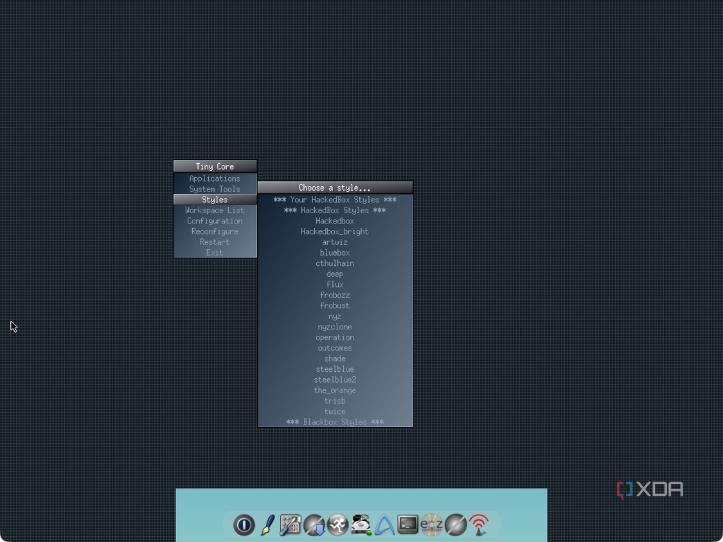
Task: Choose Exit from Tiny Core menu
Action: [215, 252]
